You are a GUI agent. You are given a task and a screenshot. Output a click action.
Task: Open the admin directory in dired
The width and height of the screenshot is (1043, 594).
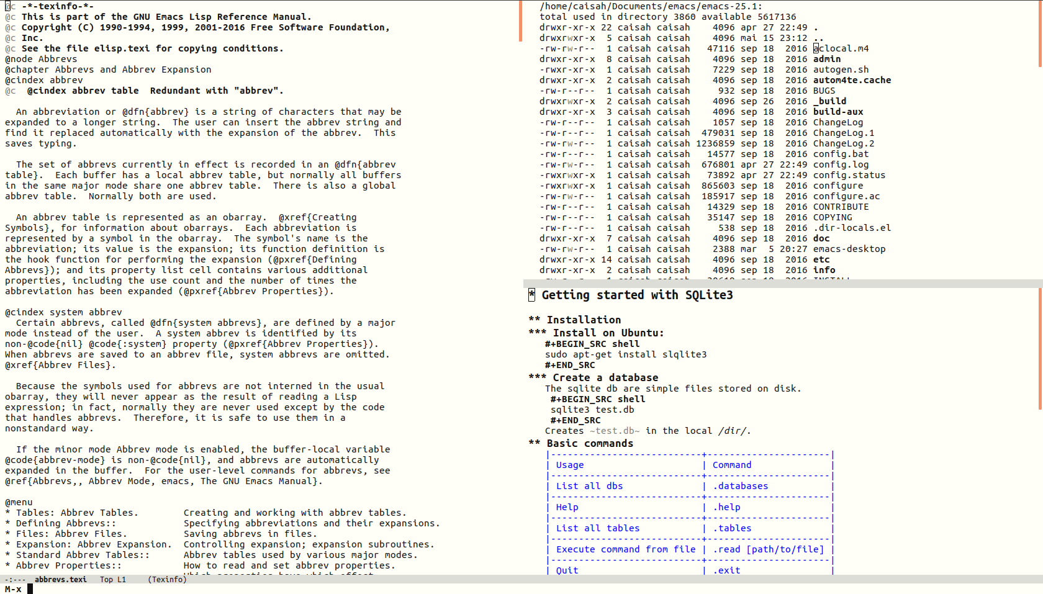(827, 59)
